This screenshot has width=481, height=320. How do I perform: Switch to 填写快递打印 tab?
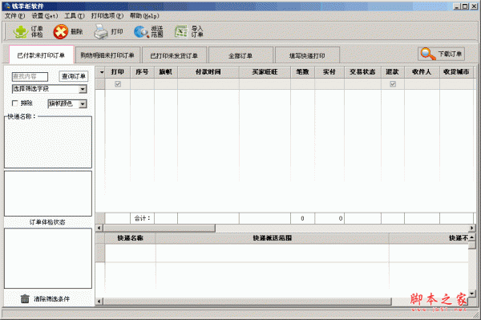(x=307, y=55)
